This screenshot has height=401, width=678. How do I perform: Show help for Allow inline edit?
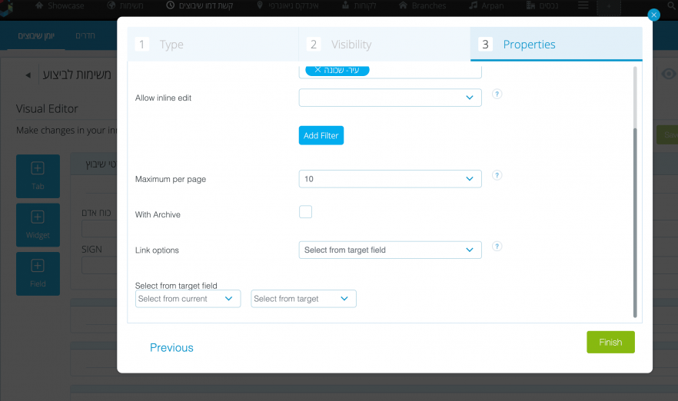(x=497, y=94)
